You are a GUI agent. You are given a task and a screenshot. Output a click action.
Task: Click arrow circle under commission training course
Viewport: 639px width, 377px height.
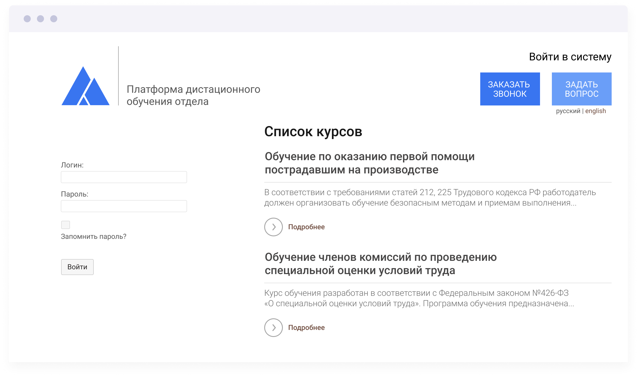point(273,327)
